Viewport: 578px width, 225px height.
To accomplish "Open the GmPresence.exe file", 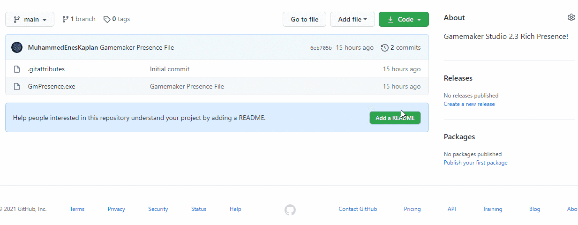I will (52, 86).
